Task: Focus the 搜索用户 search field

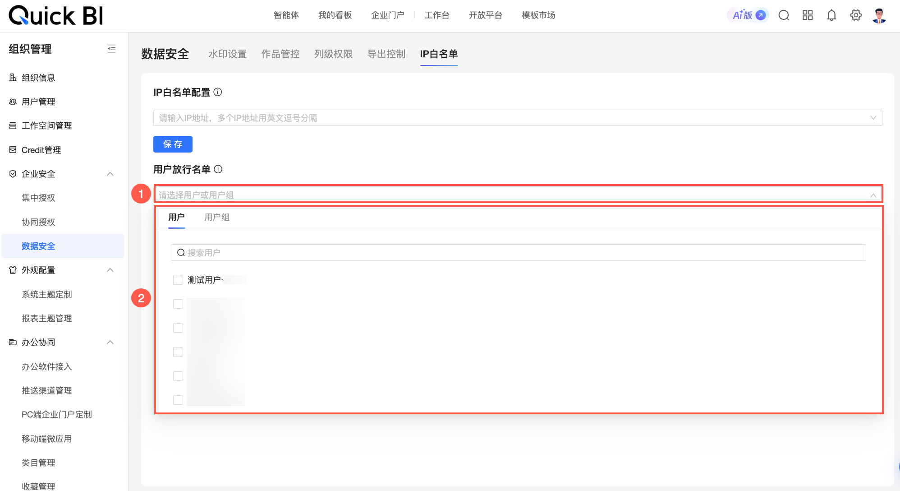Action: pyautogui.click(x=518, y=253)
